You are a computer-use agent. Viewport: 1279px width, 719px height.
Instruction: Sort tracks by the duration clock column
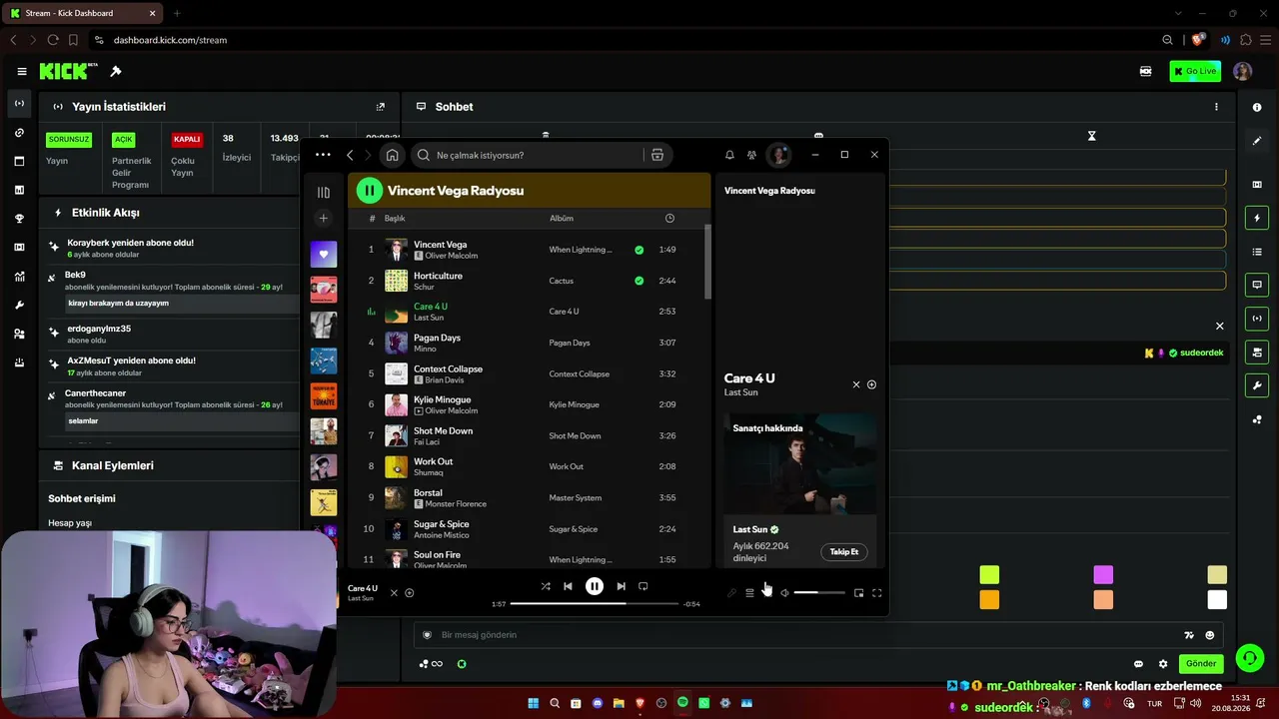coord(669,218)
